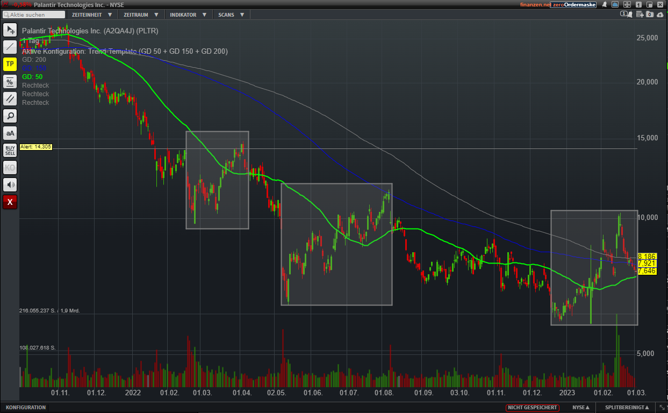Click the Palantir Technologies Inc. chart title

click(90, 31)
